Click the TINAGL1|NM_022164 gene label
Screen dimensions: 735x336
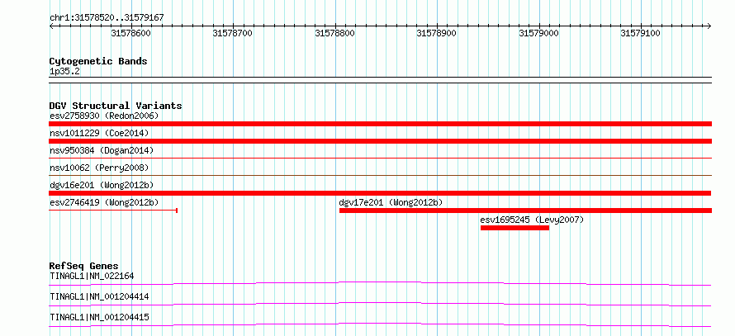(92, 276)
